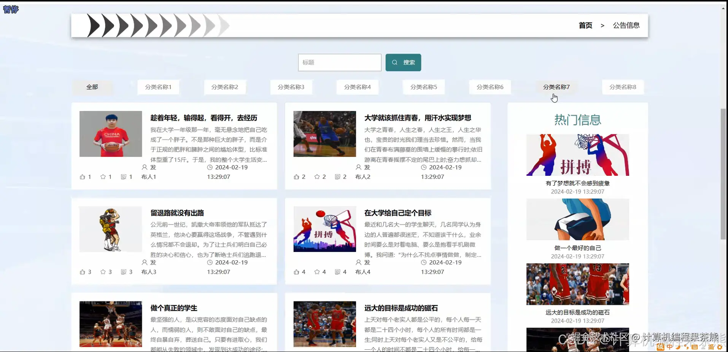
Task: Click hot info 拼搏 dunk image
Action: pos(578,155)
